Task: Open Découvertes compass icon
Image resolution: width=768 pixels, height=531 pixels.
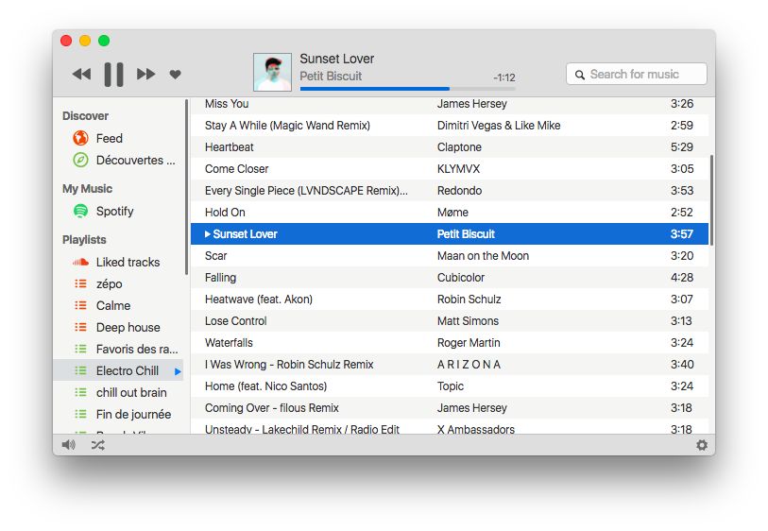Action: 80,160
